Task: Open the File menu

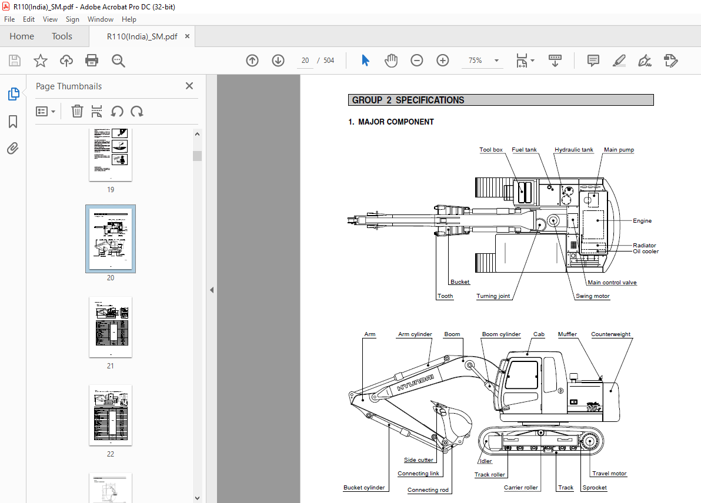Action: [x=9, y=19]
